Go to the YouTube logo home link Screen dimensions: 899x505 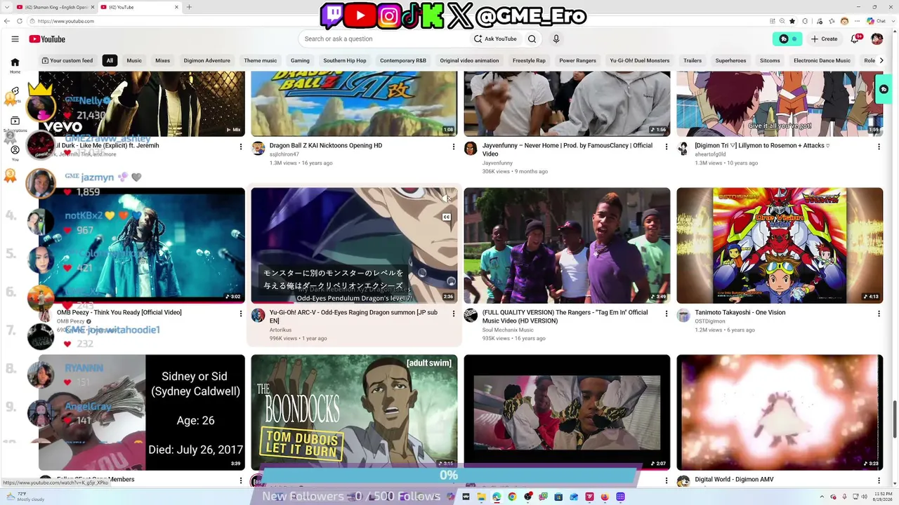point(47,39)
